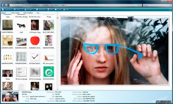Screen dimensions: 173x104
Task: Click the greyed Forward arrow button
Action: coord(6,5)
